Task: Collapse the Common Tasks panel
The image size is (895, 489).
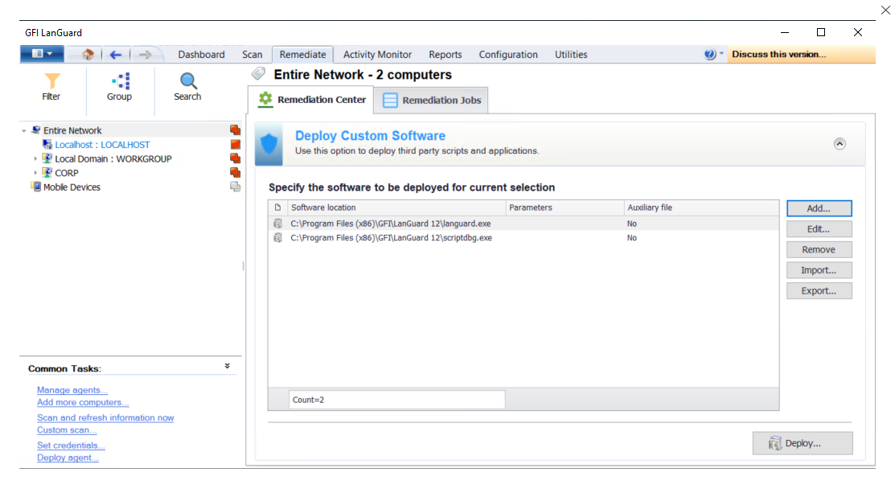Action: coord(228,366)
